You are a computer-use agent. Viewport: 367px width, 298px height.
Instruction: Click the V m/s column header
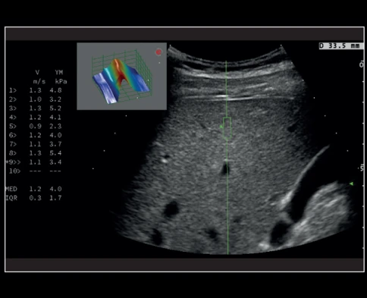[39, 77]
